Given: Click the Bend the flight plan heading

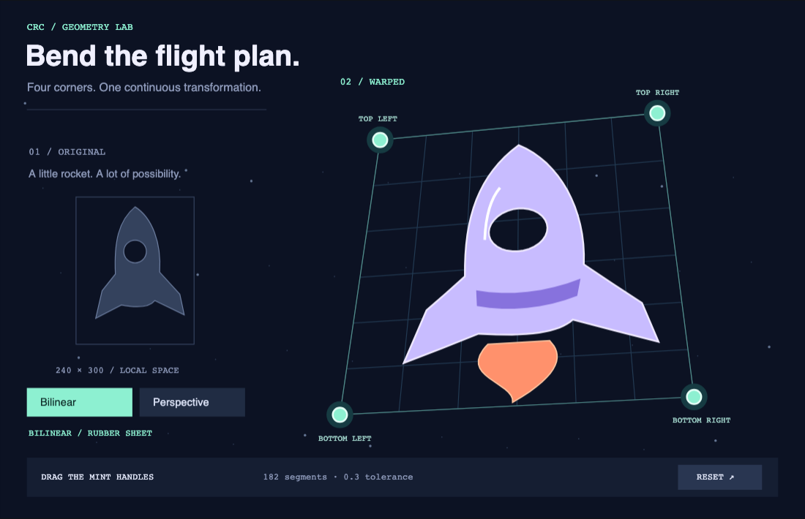Looking at the screenshot, I should pyautogui.click(x=162, y=56).
